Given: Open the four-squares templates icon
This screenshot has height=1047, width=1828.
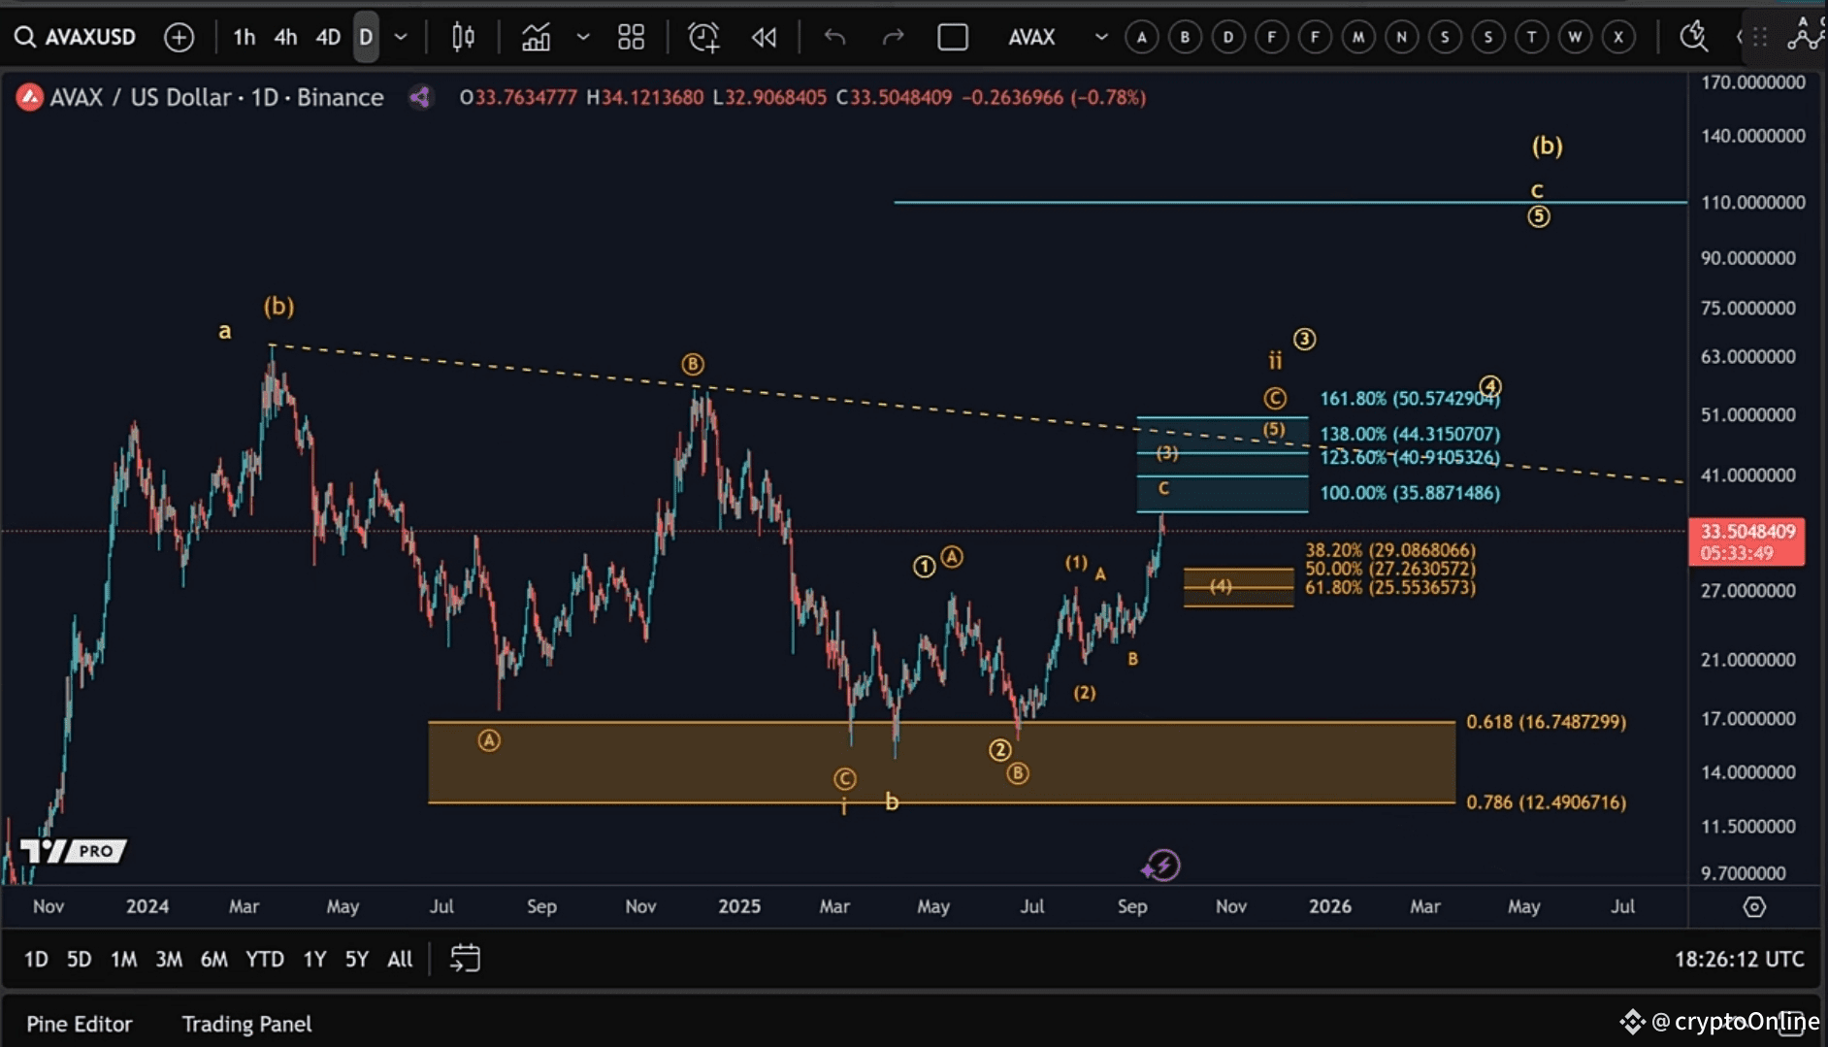Looking at the screenshot, I should pyautogui.click(x=632, y=37).
